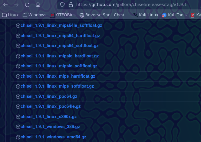201x142 pixels.
Task: Download chisel_1.9.1_linux_mips64_hardfloat.gz
Action: (60, 36)
